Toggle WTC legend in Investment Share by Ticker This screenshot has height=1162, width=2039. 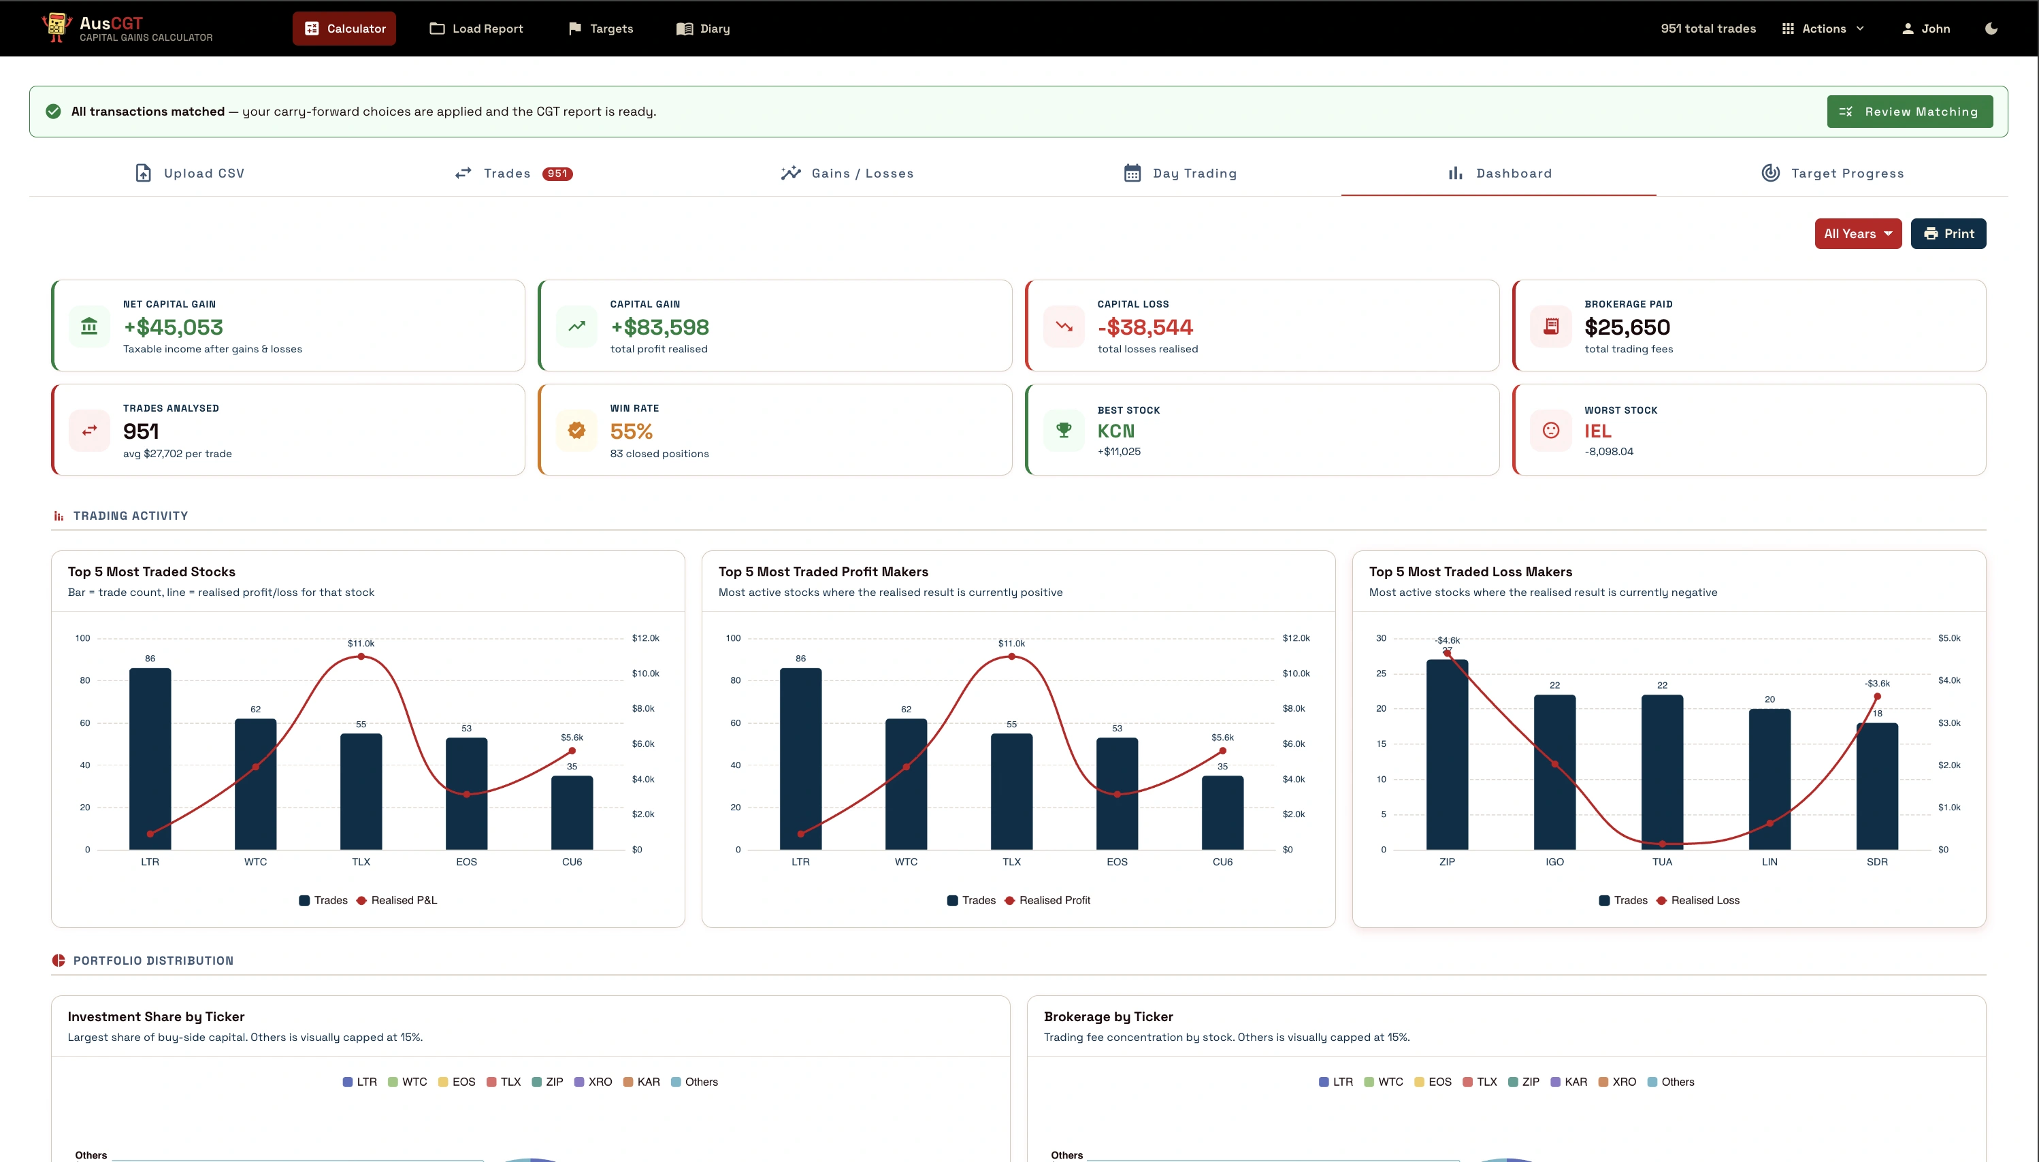pos(407,1082)
